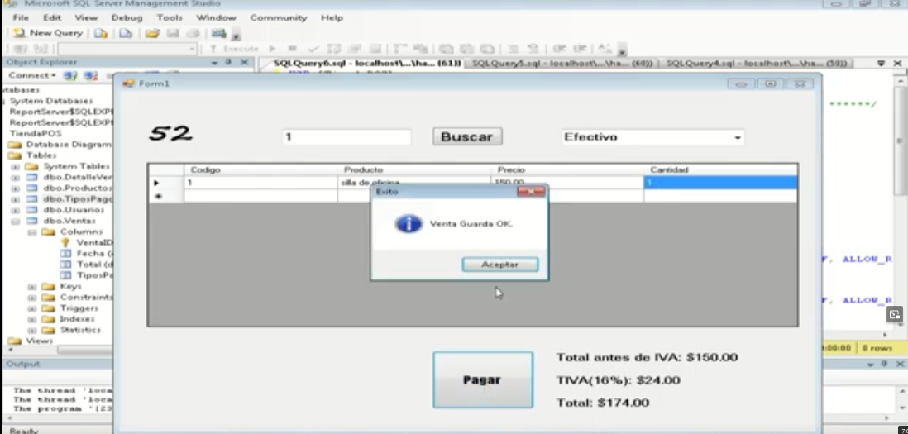Click the New Query toolbar button
Image resolution: width=908 pixels, height=434 pixels.
pos(48,33)
